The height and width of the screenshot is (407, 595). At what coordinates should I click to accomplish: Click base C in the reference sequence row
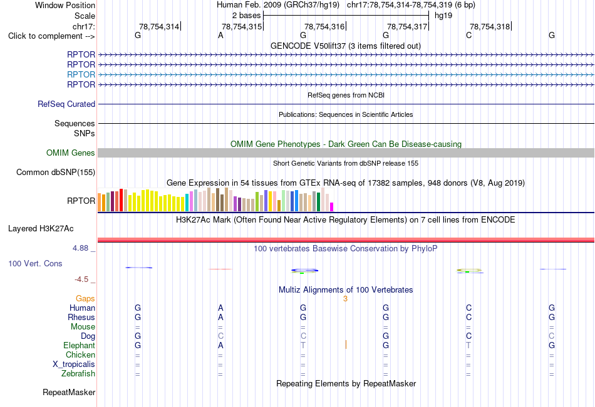pos(468,35)
